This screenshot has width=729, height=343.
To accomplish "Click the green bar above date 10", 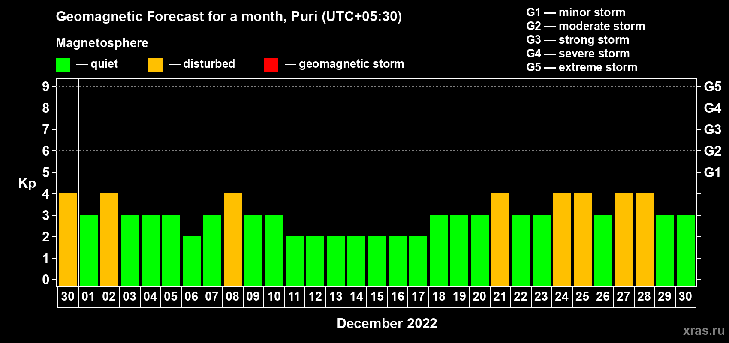I will [274, 251].
